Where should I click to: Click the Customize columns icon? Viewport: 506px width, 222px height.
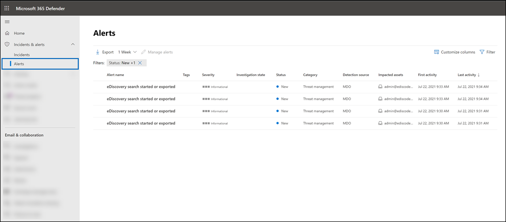(436, 52)
